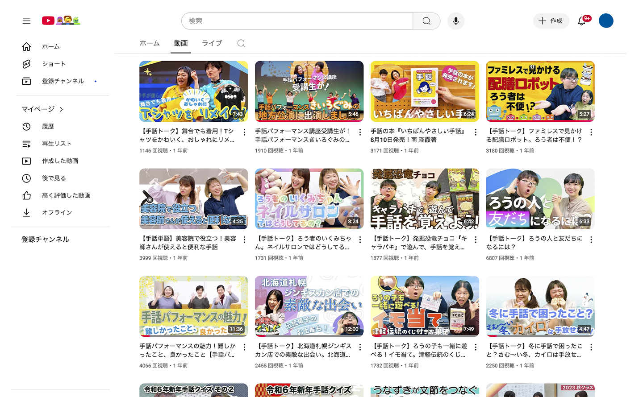
Task: Switch to the ホーム channel tab
Action: pyautogui.click(x=150, y=43)
